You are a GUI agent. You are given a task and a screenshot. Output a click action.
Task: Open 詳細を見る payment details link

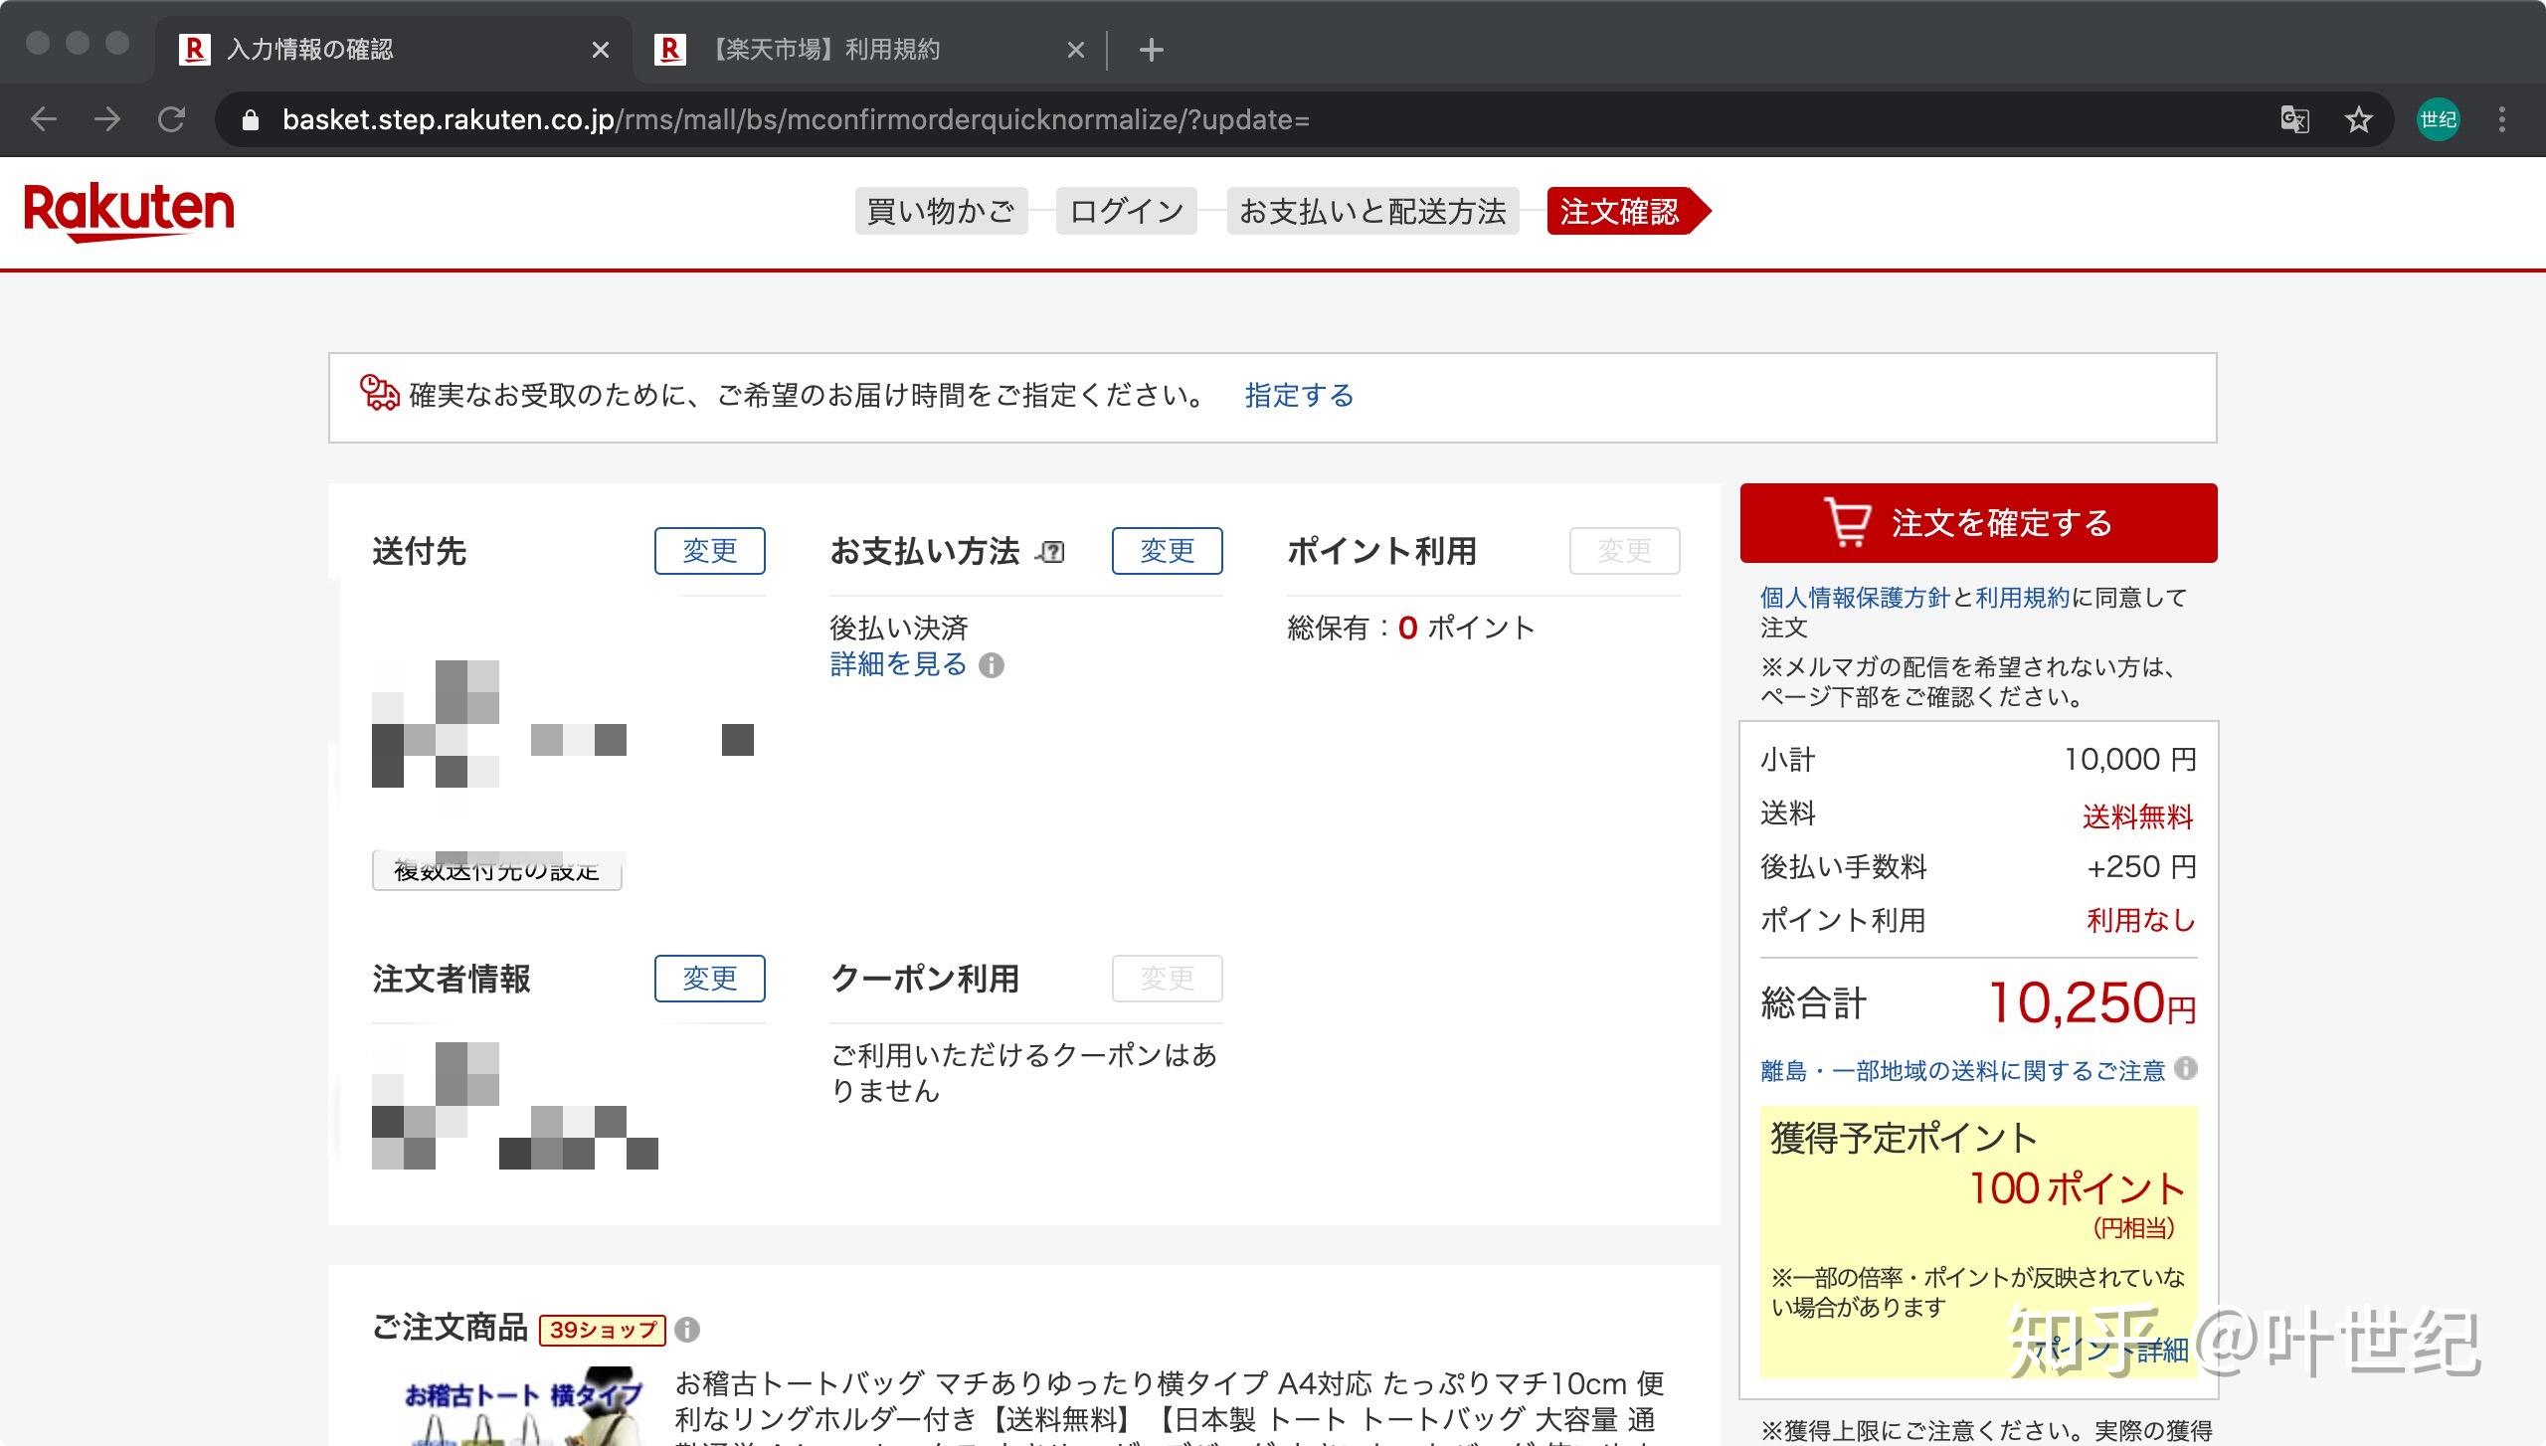(x=898, y=664)
